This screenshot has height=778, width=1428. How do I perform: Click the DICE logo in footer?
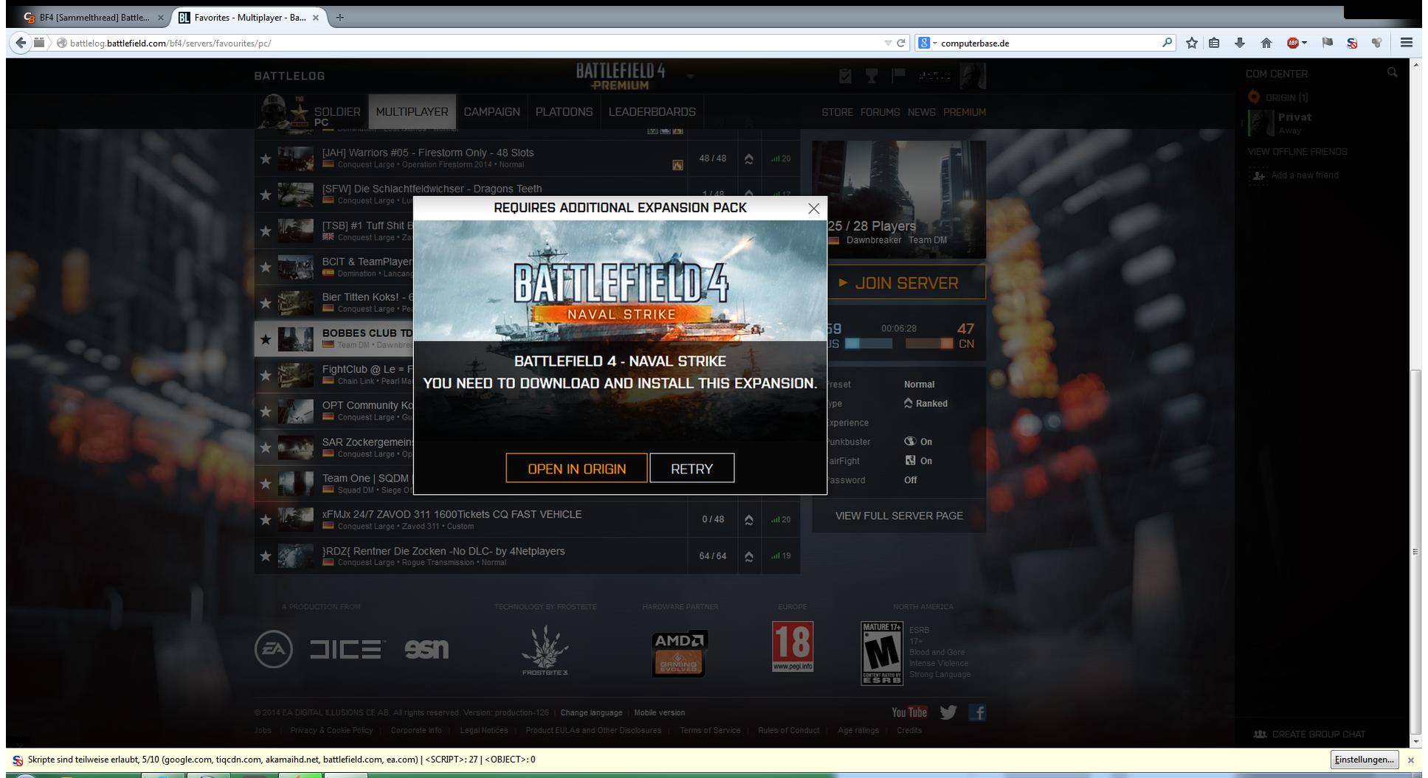348,649
